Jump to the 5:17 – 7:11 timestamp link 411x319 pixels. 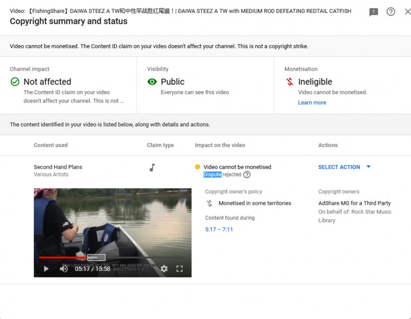[219, 229]
